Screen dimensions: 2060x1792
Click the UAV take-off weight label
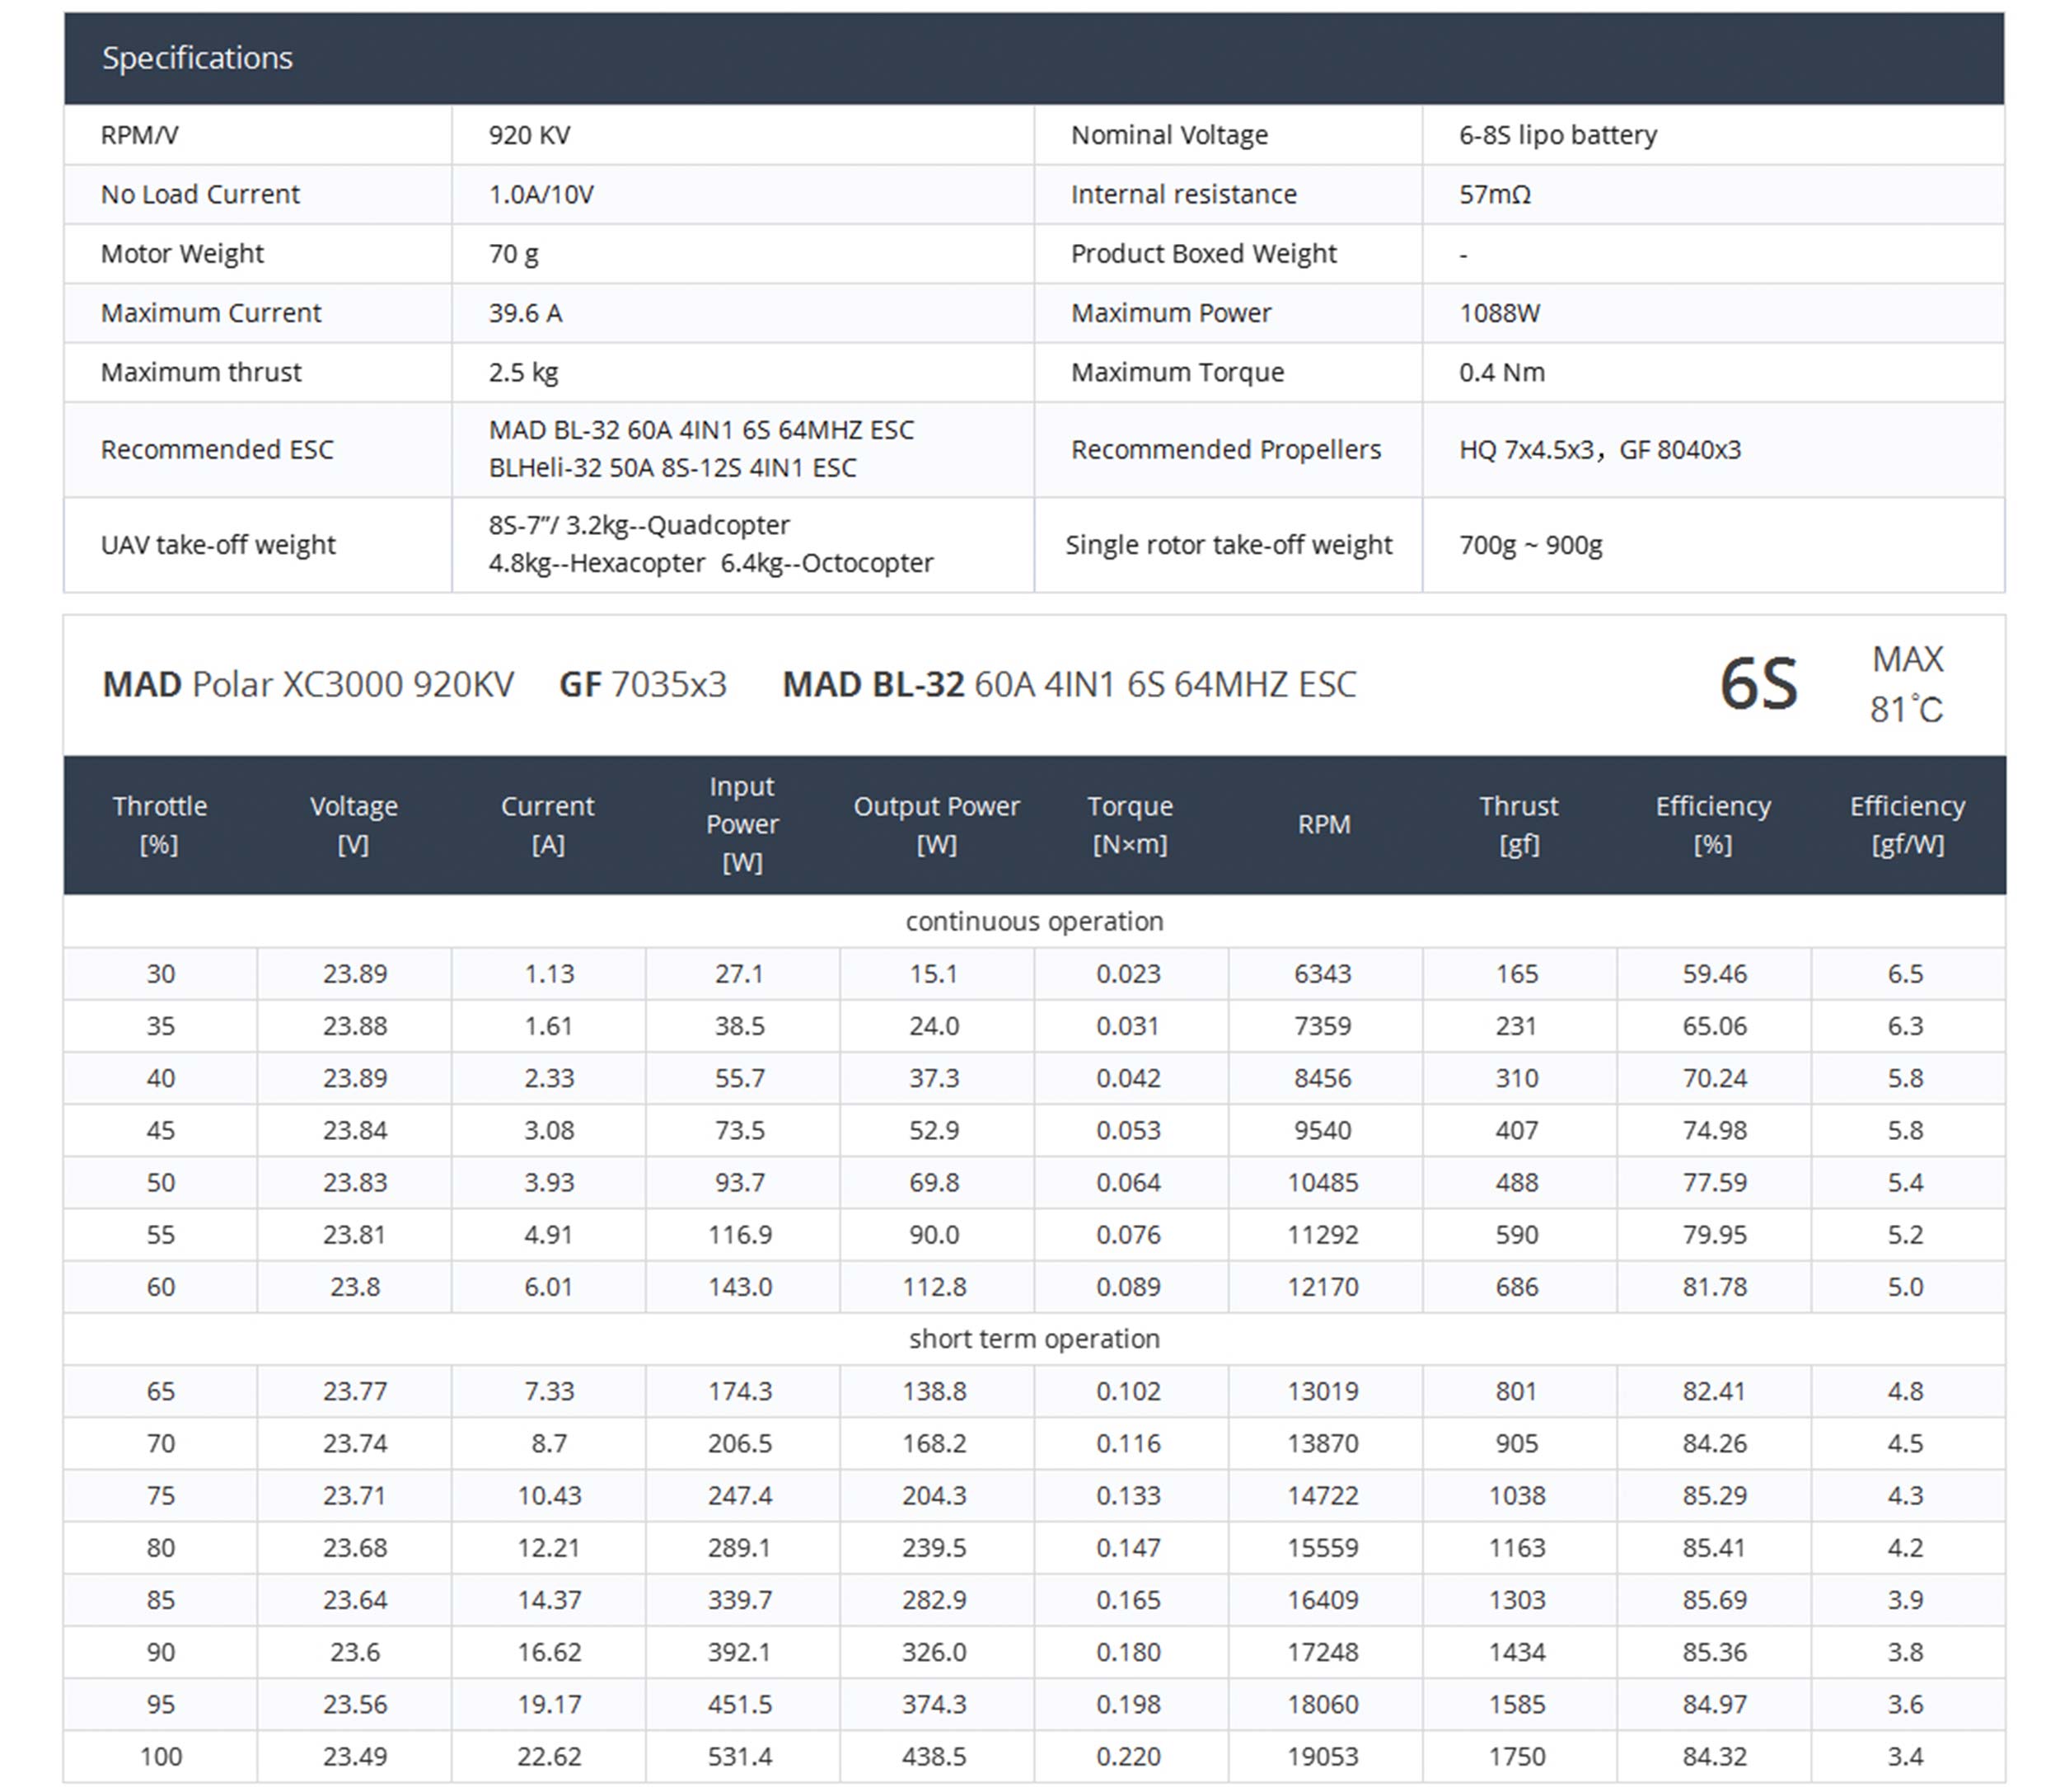point(218,545)
